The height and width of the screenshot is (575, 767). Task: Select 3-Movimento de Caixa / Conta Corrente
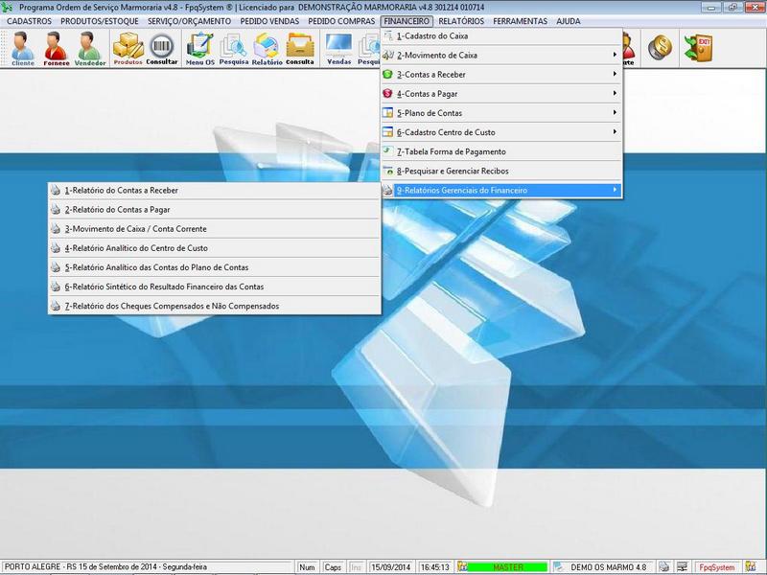(215, 229)
